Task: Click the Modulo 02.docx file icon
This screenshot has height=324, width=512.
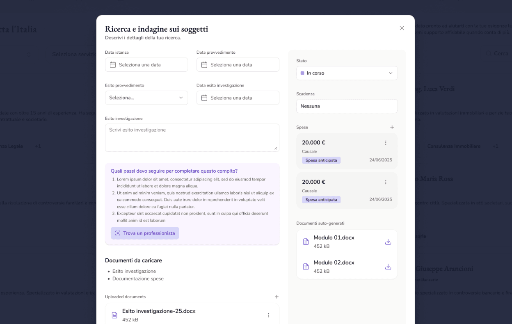Action: pos(306,267)
